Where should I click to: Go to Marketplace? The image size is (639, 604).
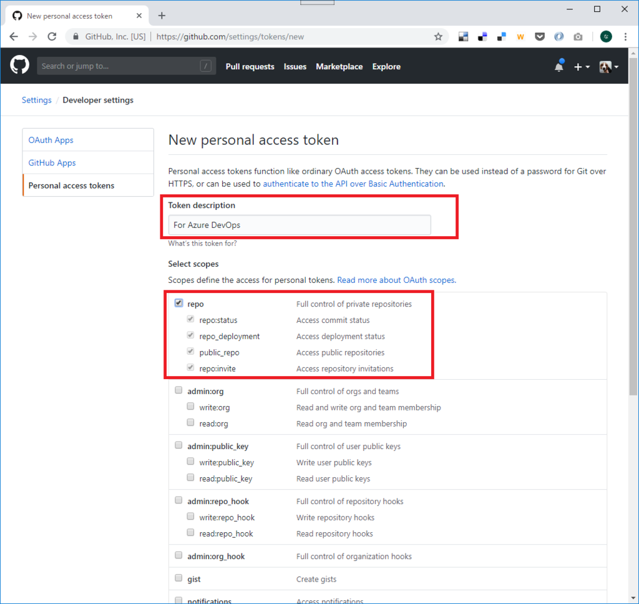(339, 66)
